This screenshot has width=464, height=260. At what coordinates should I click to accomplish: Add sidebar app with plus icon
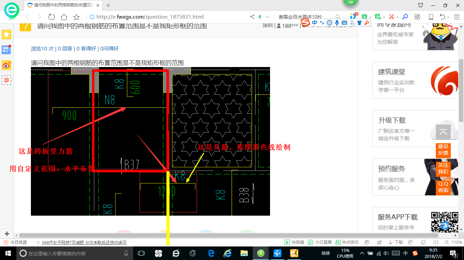click(6, 234)
